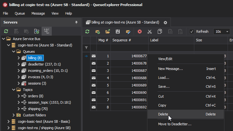Image resolution: width=233 pixels, height=131 pixels.
Task: Click envelope icon of message 5
Action: tap(94, 85)
